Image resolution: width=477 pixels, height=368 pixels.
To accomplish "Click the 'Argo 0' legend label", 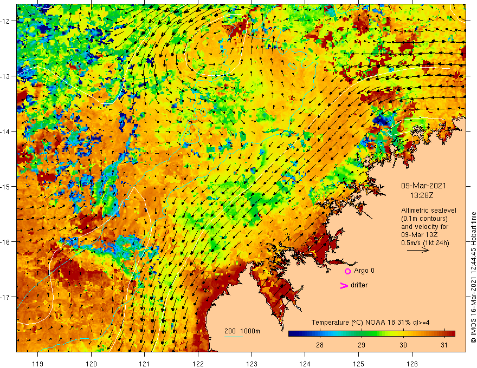I will 364,271.
